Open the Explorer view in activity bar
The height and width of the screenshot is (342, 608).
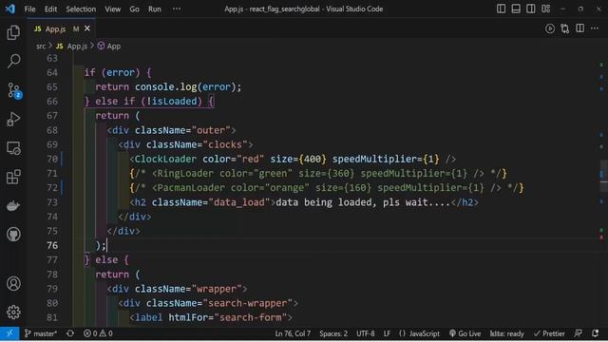(13, 32)
